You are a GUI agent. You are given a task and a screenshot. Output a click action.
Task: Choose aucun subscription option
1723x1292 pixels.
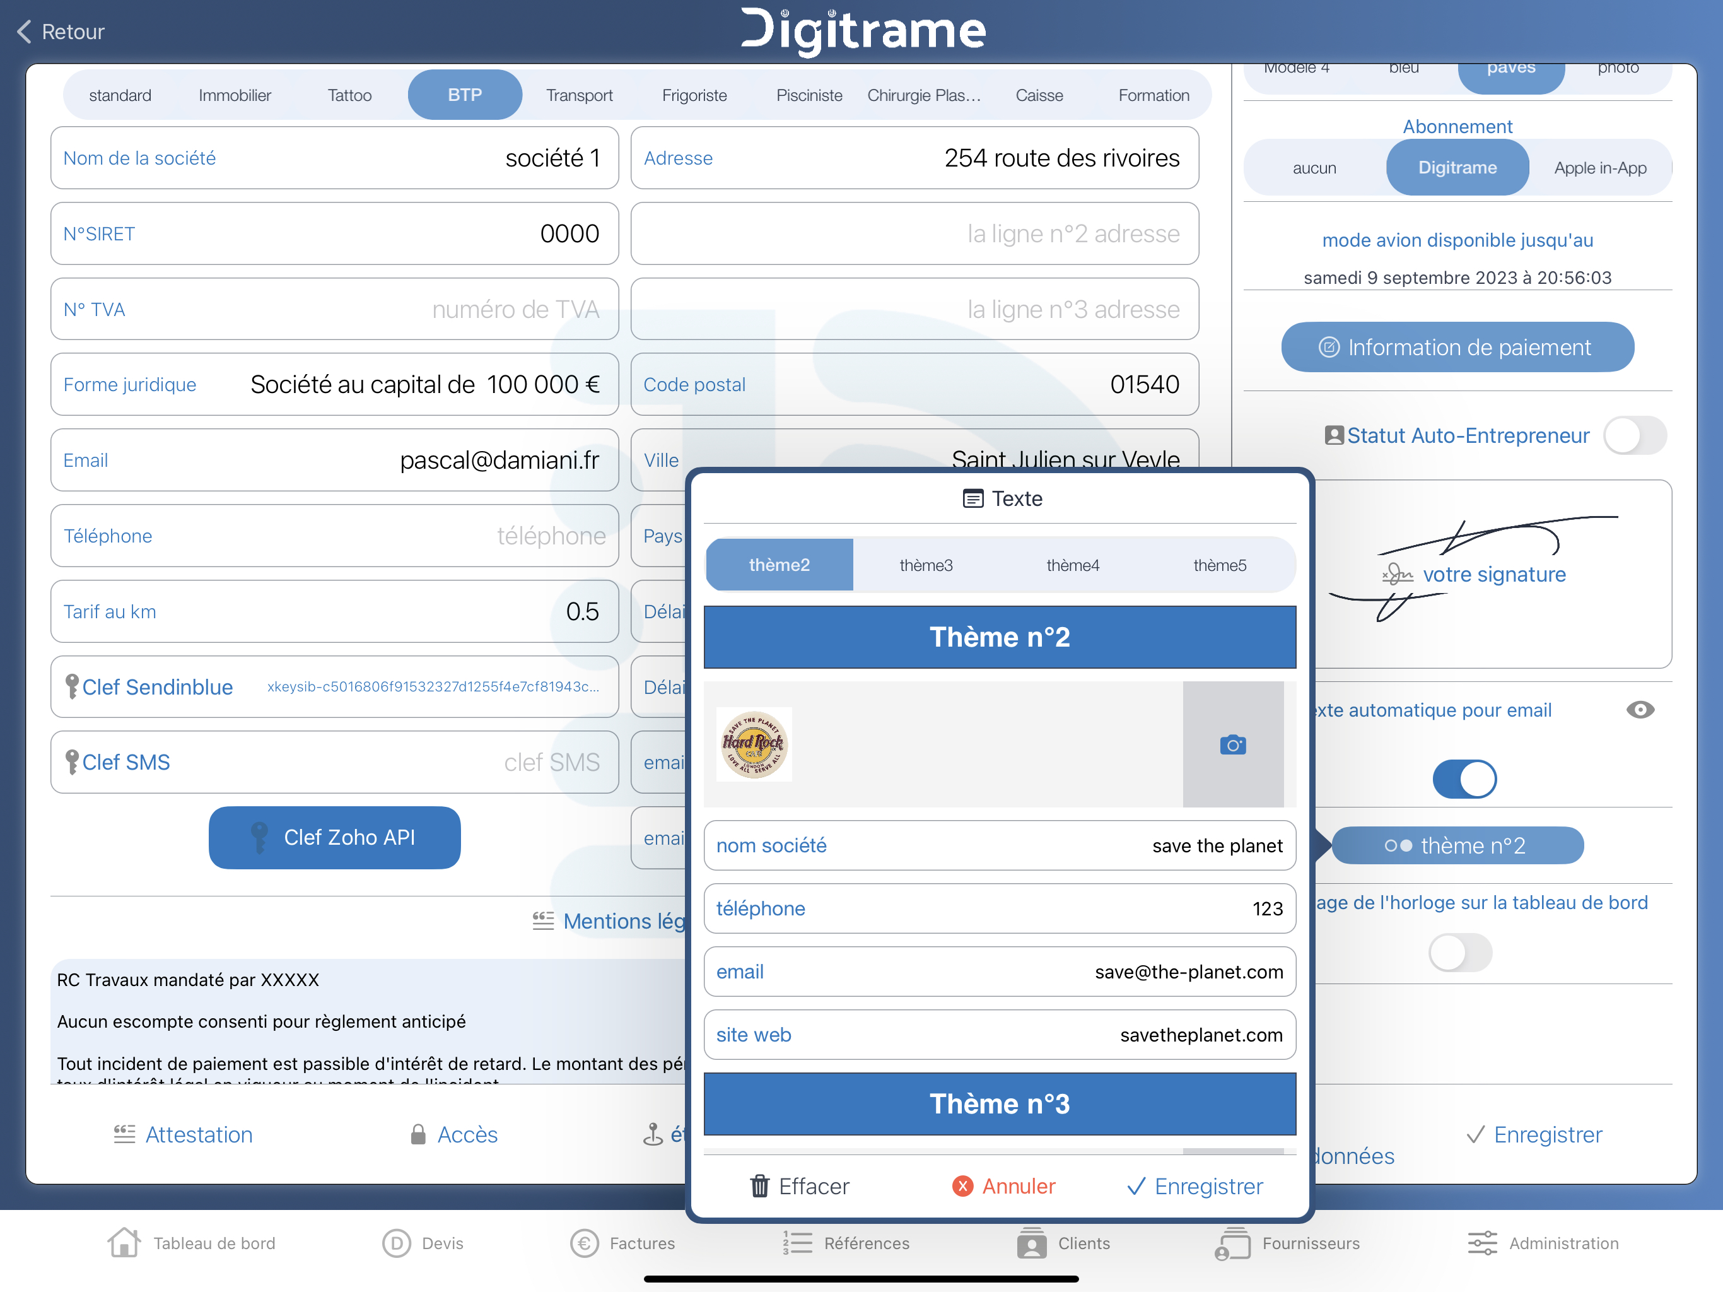click(x=1314, y=168)
